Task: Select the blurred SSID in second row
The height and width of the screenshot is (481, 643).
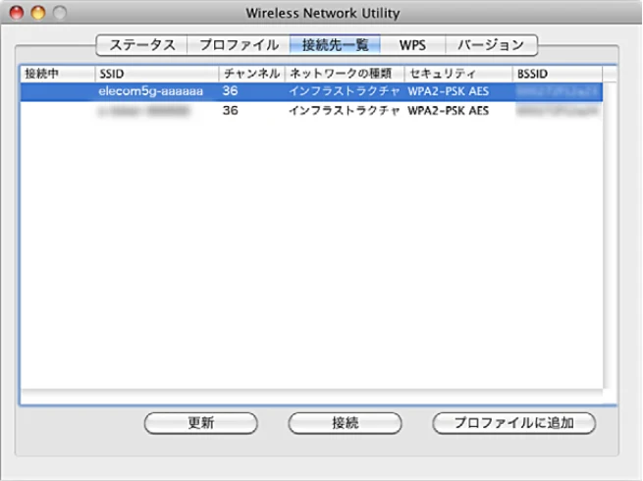Action: 144,111
